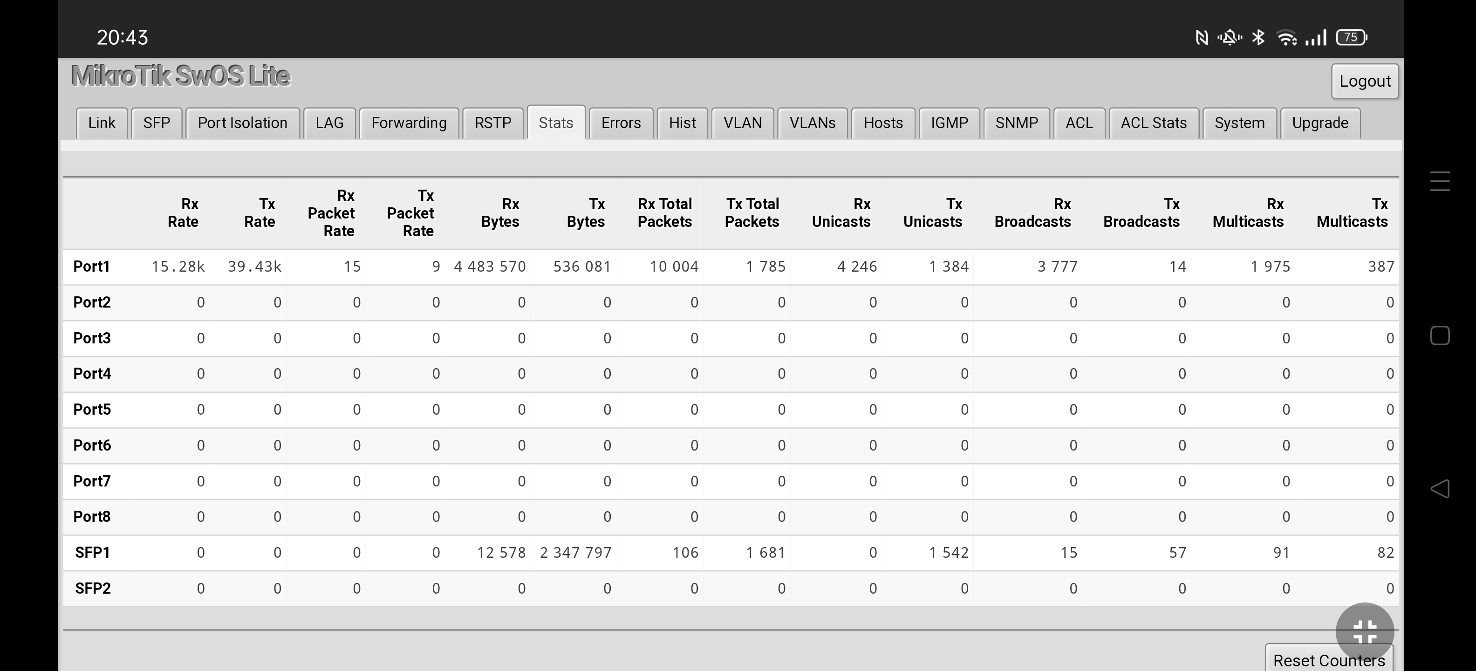The image size is (1476, 671).
Task: Click the SFP1 Tx Bytes value
Action: pyautogui.click(x=575, y=553)
